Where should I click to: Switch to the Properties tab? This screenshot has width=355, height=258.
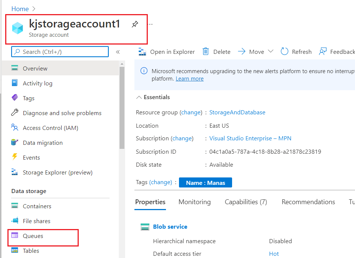click(x=150, y=202)
